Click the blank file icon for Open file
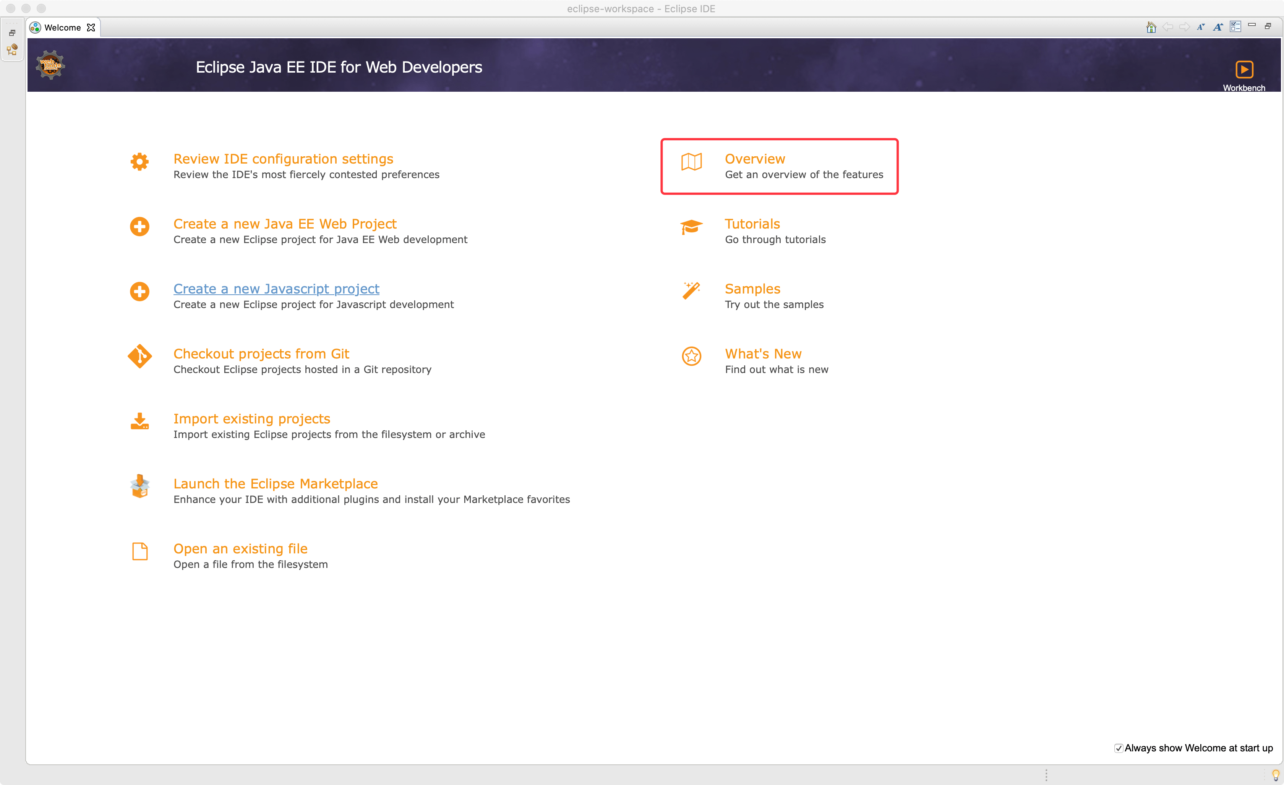The width and height of the screenshot is (1284, 785). (x=139, y=551)
